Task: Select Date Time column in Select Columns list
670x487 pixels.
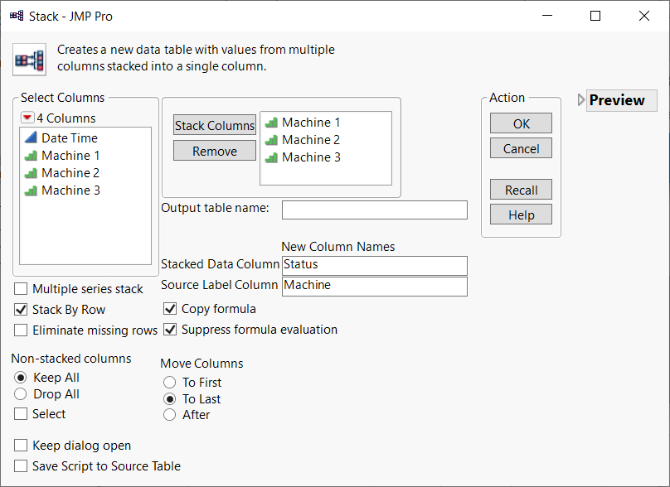Action: (70, 138)
